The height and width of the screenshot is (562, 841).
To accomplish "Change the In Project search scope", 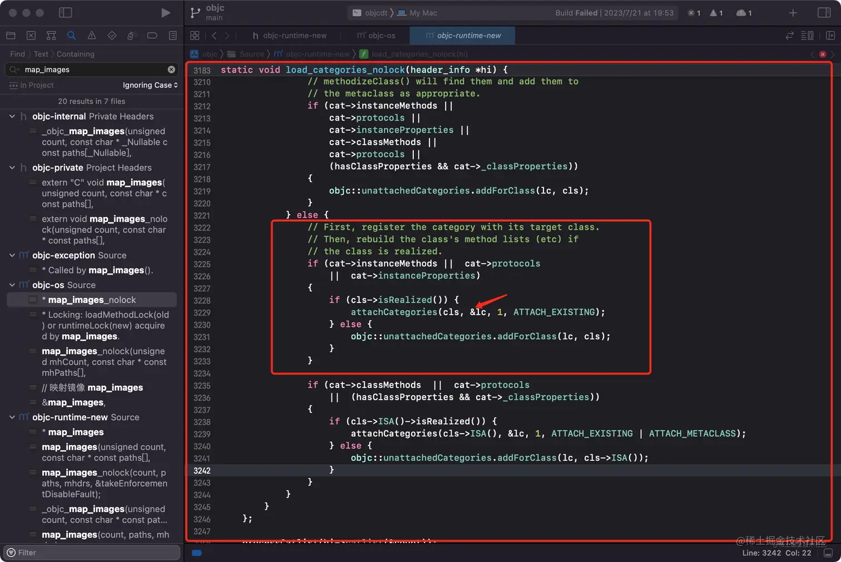I will click(x=32, y=85).
